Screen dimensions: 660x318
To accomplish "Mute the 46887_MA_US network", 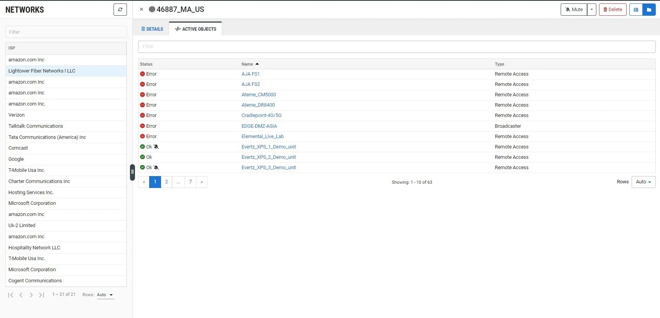I will pyautogui.click(x=574, y=10).
